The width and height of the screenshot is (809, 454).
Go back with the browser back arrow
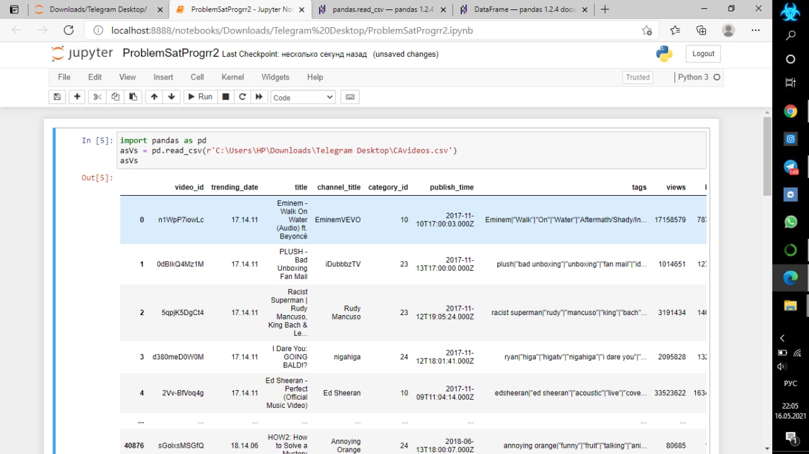pyautogui.click(x=16, y=30)
